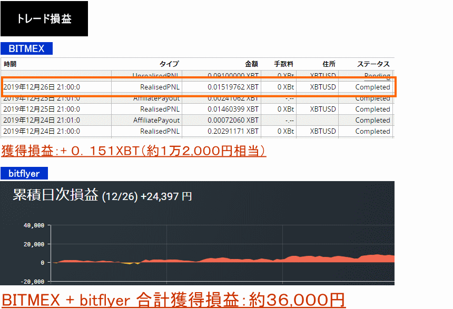
Task: Select the BITMEX blue section label
Action: (26, 49)
